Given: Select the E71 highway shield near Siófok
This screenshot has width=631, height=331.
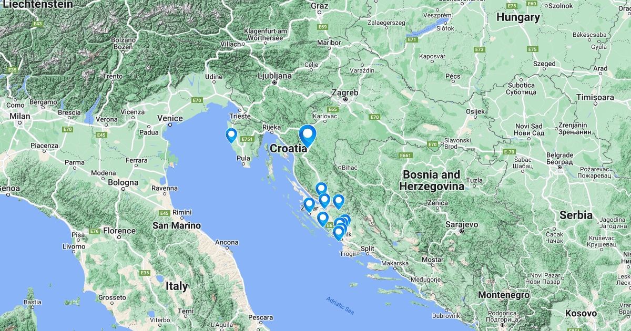Looking at the screenshot, I should [x=412, y=39].
